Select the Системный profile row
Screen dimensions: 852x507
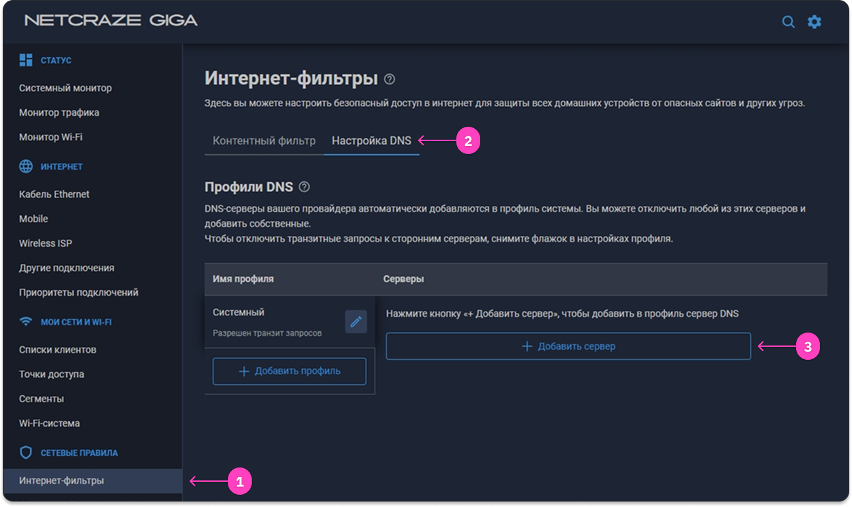point(273,321)
